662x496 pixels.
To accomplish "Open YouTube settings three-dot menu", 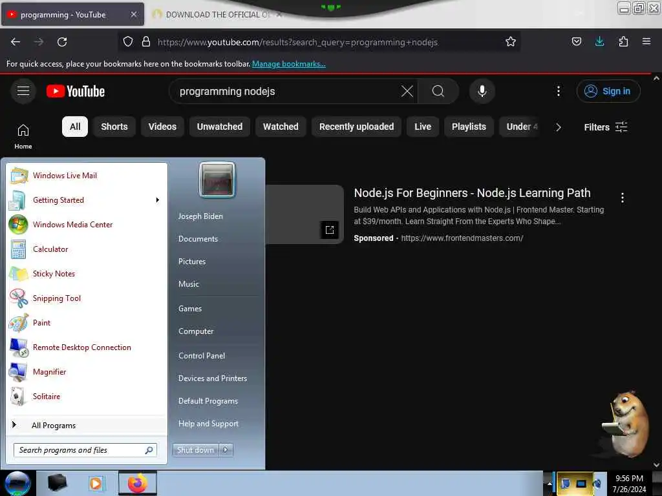I will [x=558, y=91].
